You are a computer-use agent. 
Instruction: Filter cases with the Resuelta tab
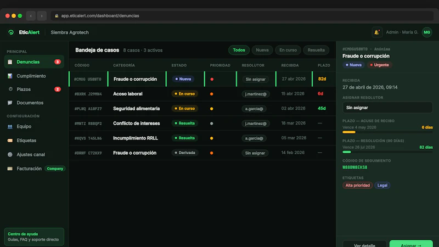tap(316, 50)
